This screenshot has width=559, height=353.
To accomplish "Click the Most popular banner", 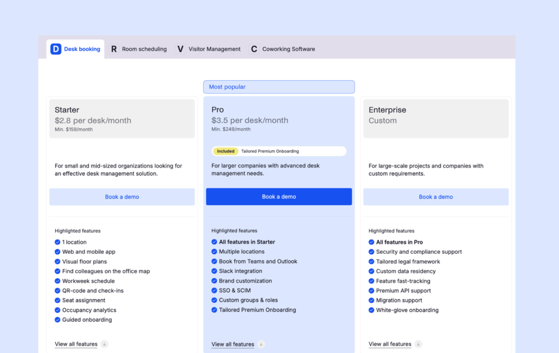I will pos(279,87).
